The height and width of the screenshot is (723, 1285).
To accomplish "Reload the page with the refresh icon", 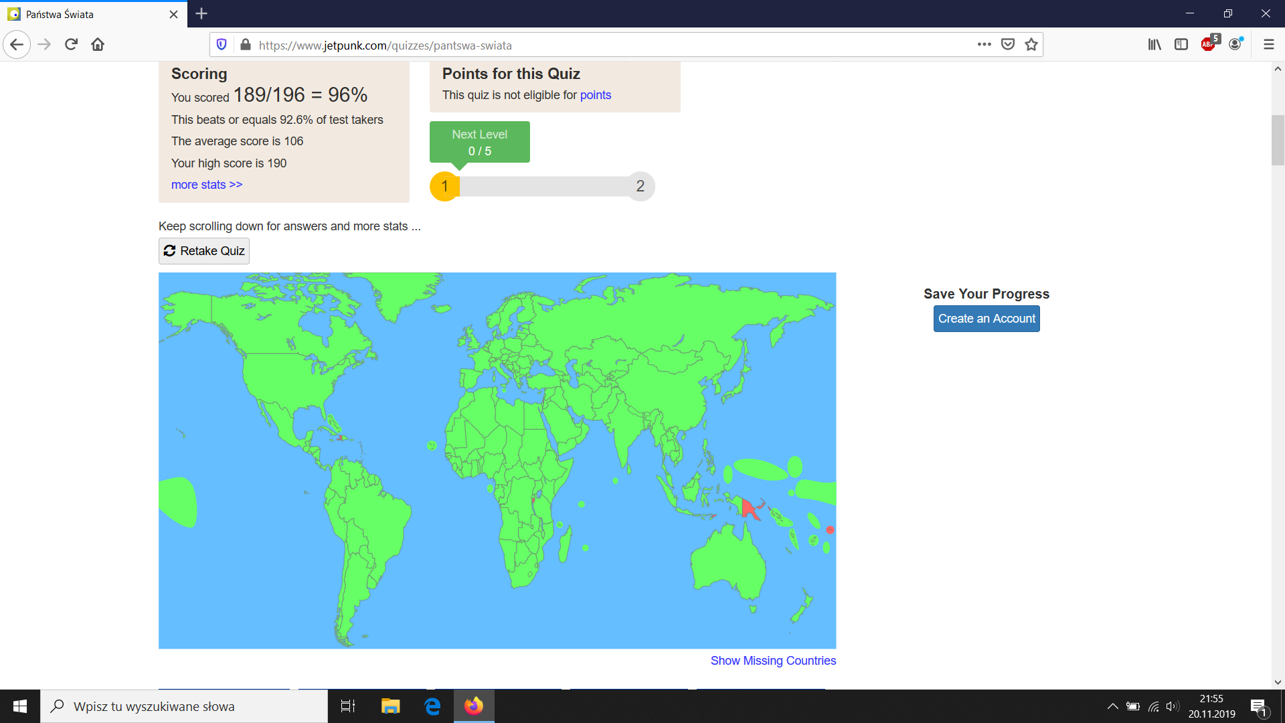I will tap(71, 45).
